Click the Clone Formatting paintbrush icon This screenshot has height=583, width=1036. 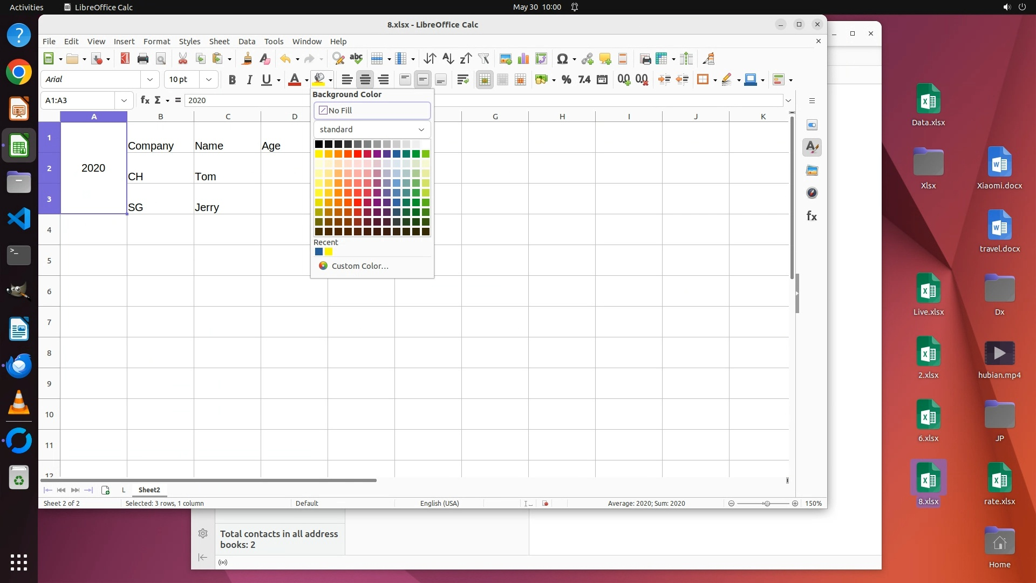247,59
